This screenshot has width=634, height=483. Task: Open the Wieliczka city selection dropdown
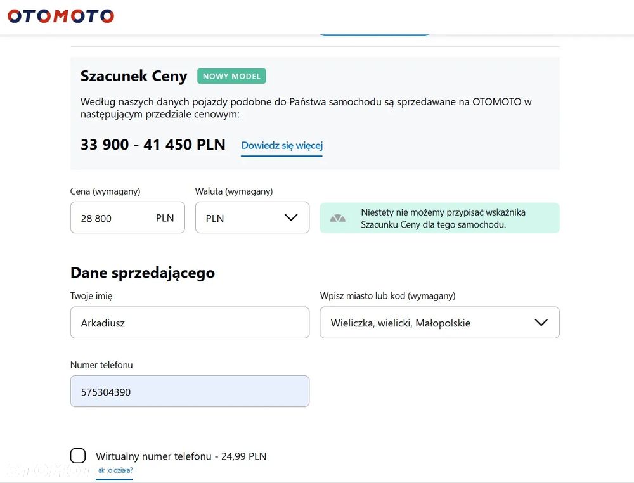[439, 323]
